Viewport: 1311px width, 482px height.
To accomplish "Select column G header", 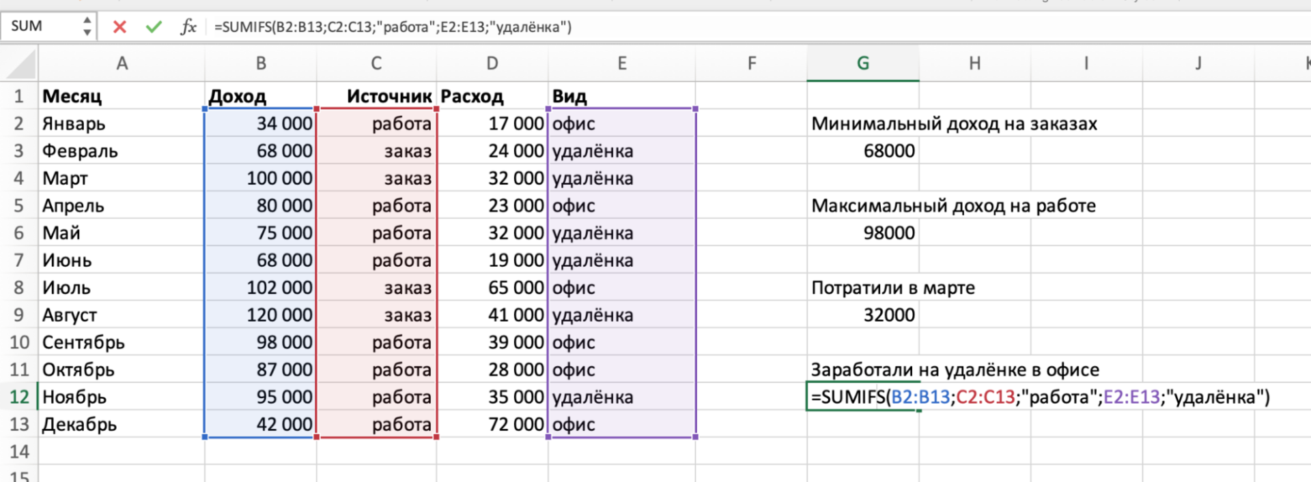I will coord(862,63).
